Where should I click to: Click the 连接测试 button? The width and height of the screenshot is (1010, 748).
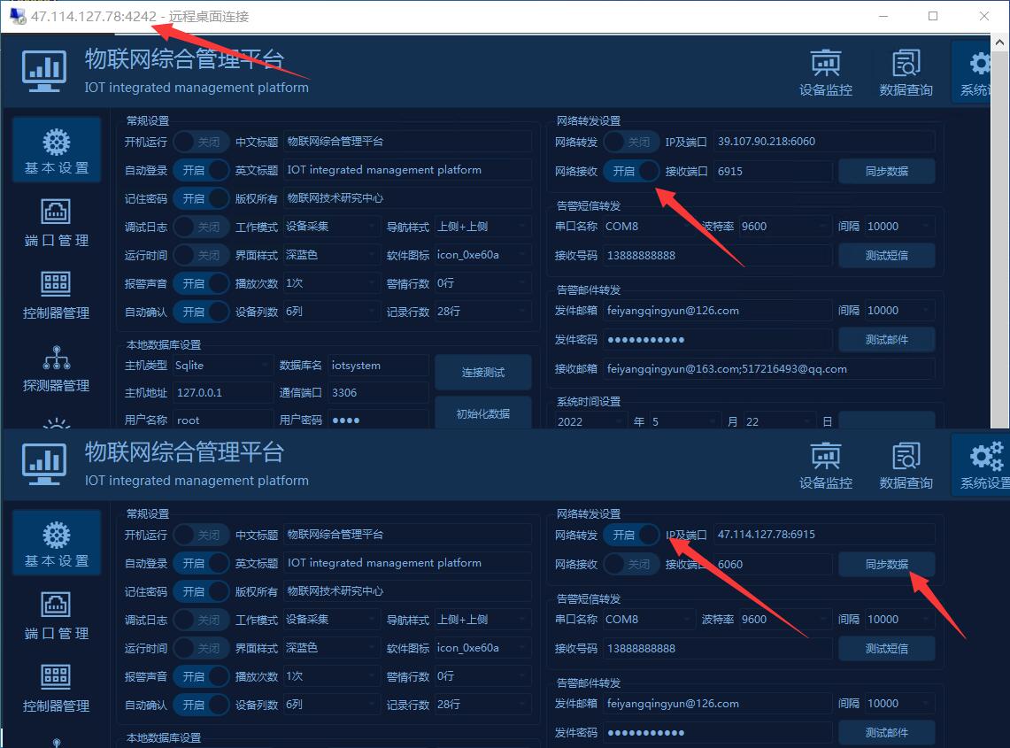pos(482,373)
